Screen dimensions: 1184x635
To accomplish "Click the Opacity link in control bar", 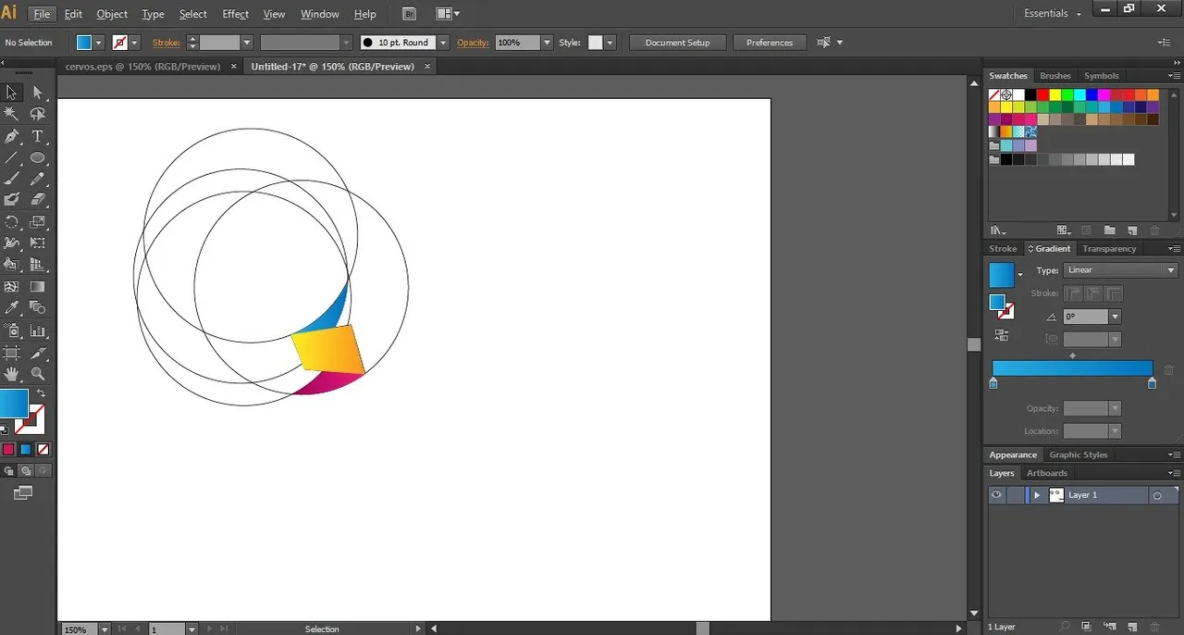I will pyautogui.click(x=473, y=43).
